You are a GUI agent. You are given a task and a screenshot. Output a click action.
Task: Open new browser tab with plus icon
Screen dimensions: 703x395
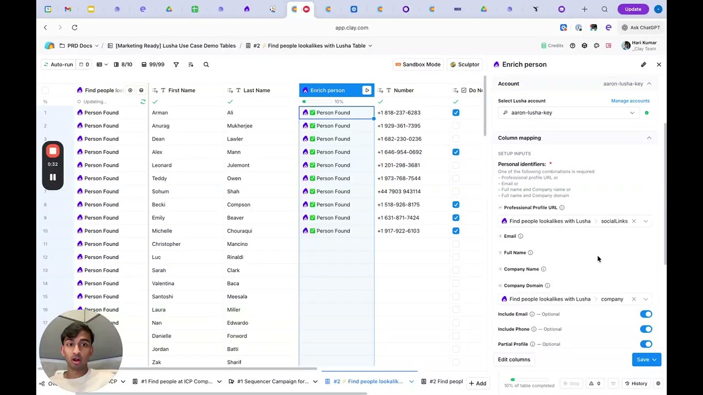tap(584, 9)
